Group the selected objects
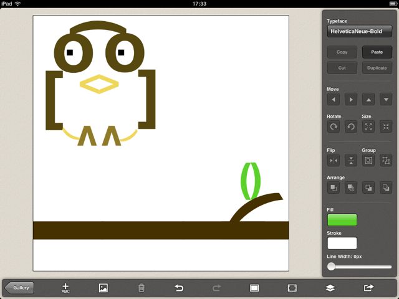Screen dimensions: 399x299 click(x=368, y=161)
